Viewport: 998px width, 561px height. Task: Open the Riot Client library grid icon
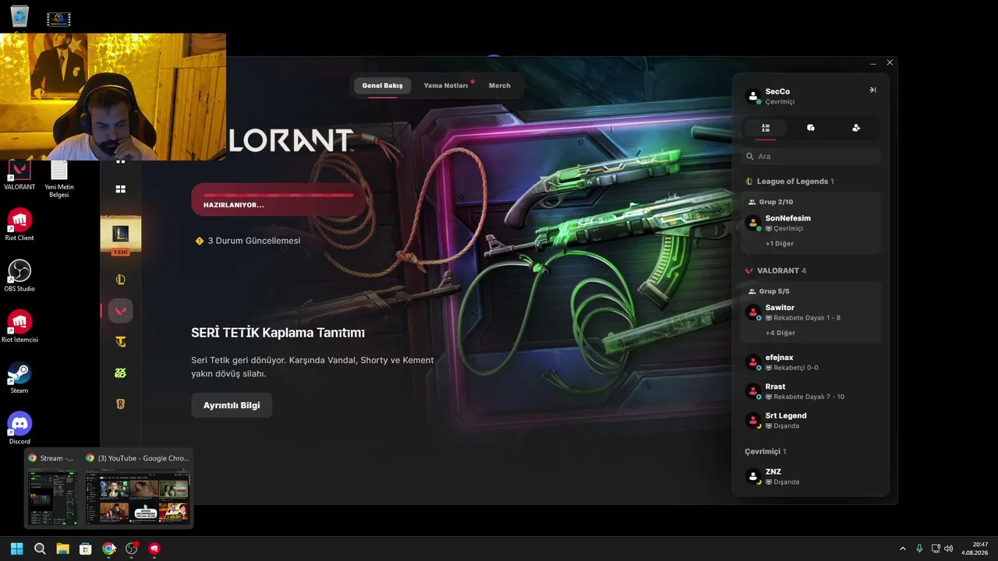click(121, 189)
